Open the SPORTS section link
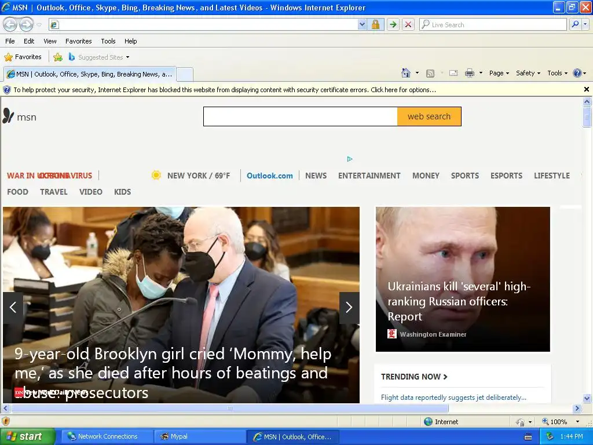 pyautogui.click(x=465, y=176)
